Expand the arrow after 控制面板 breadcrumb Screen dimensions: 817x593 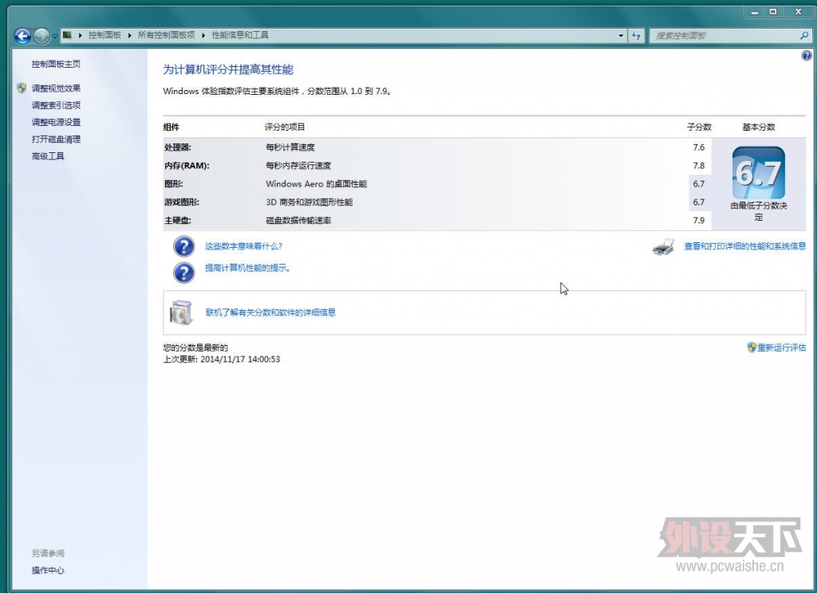click(x=129, y=35)
